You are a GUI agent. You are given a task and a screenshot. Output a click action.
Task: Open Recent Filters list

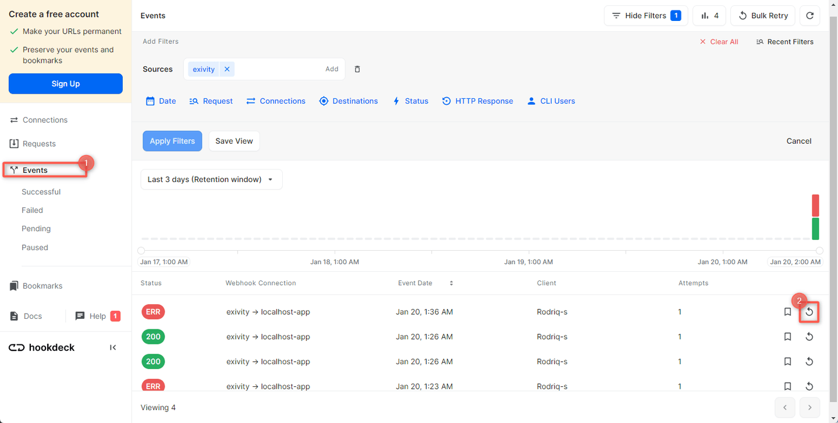[x=784, y=42]
